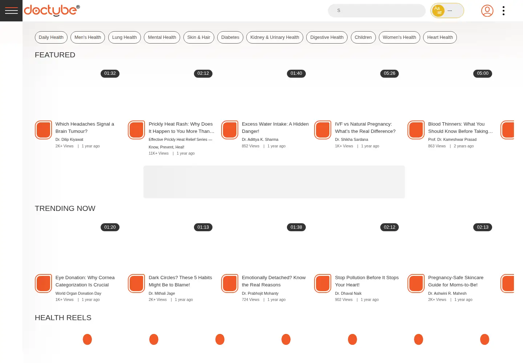523x363 pixels.
Task: Open 'Which Headaches Signal a Brain Tumour?' title
Action: (85, 128)
